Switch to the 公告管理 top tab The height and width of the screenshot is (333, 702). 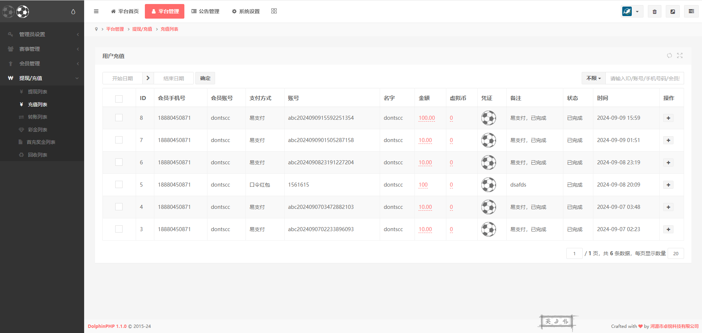205,11
